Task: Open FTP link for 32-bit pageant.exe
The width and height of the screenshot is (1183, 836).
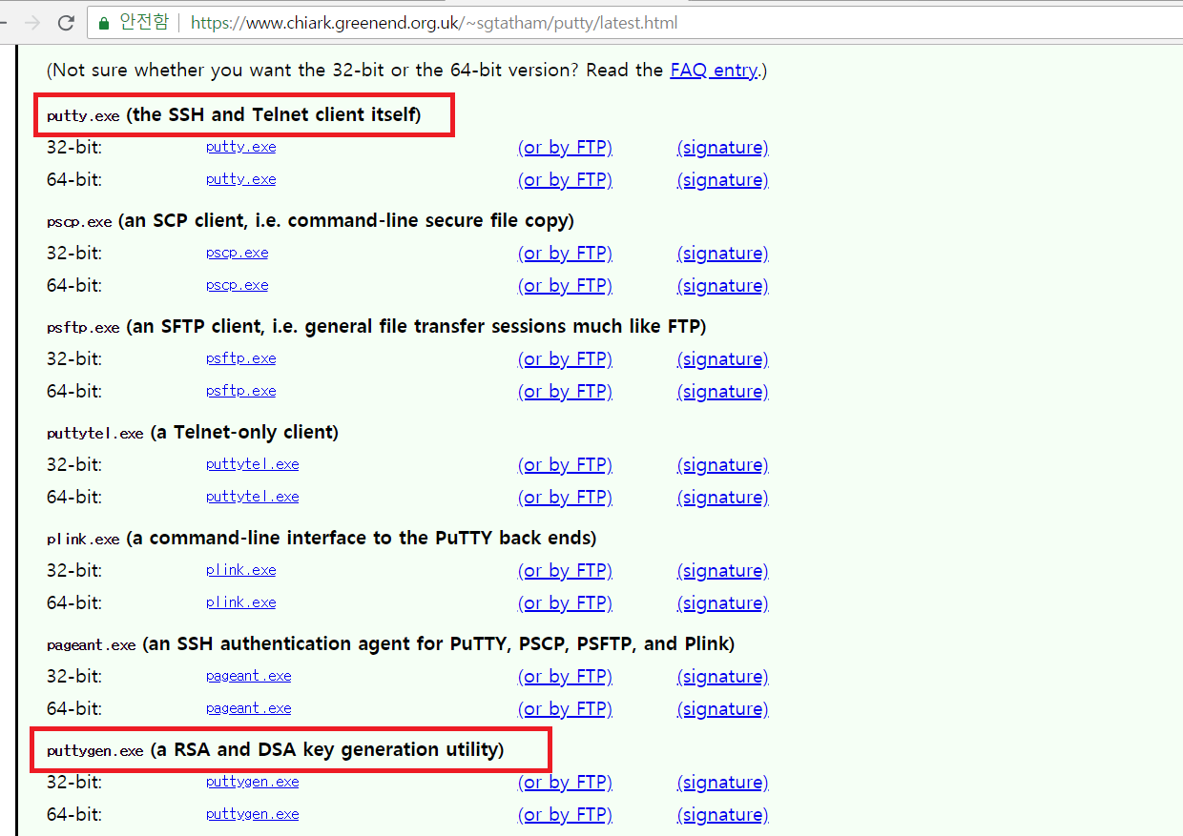Action: click(x=565, y=677)
